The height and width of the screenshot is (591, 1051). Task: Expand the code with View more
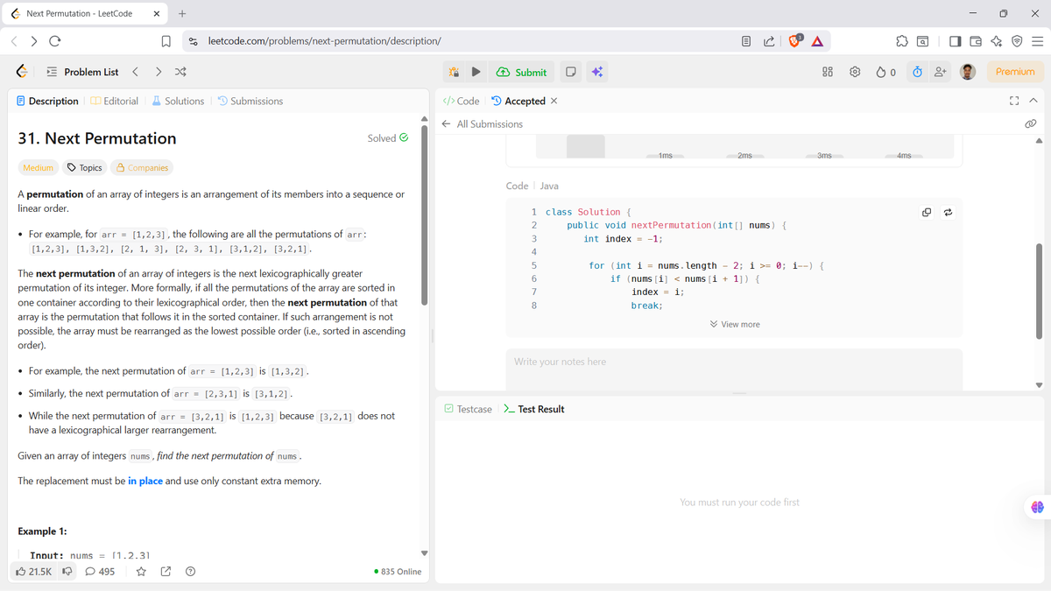click(x=734, y=324)
